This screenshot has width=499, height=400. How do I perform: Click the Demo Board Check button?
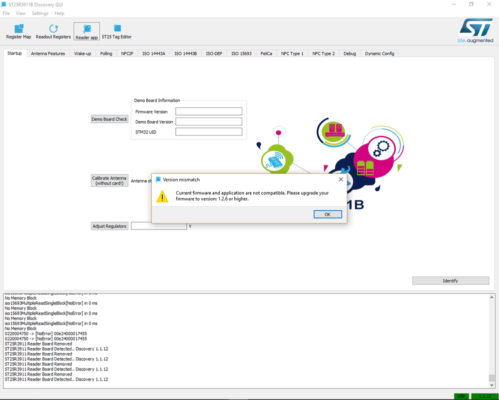point(109,119)
